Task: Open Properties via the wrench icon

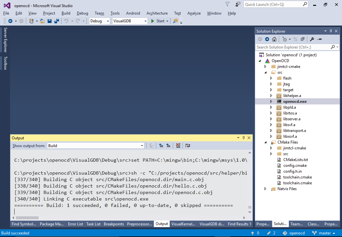Action: [312, 39]
